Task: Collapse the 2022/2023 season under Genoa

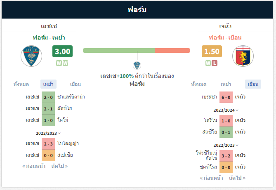Action: (x=226, y=145)
